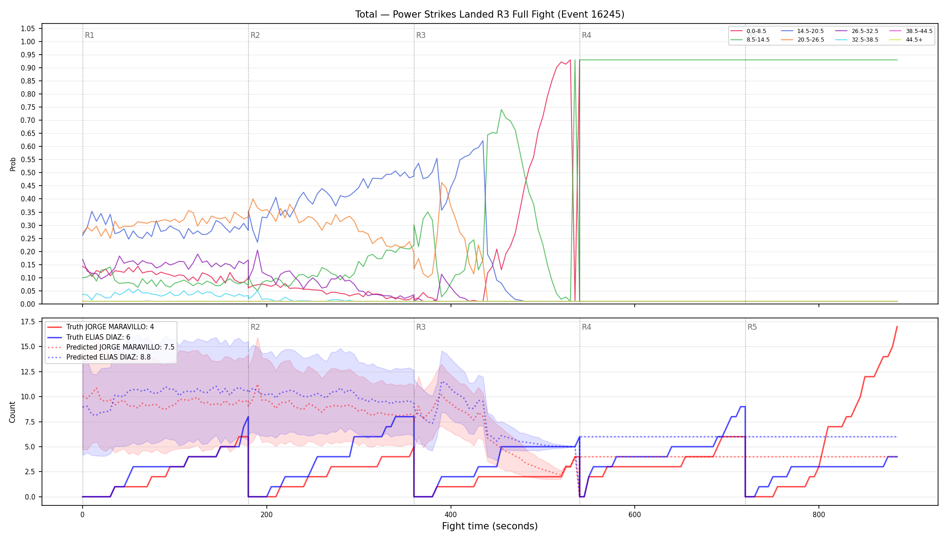Screen dimensions: 948x542
Task: Click the 1.05 tick on Prob axis
Action: pos(28,28)
